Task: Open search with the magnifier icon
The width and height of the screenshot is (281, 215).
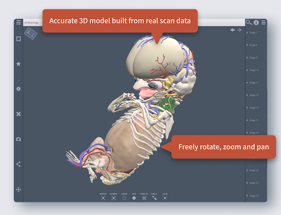Action: coord(249,22)
